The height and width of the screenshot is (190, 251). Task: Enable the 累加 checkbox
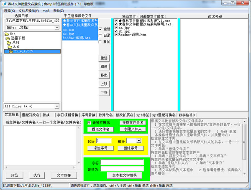[x=100, y=42]
